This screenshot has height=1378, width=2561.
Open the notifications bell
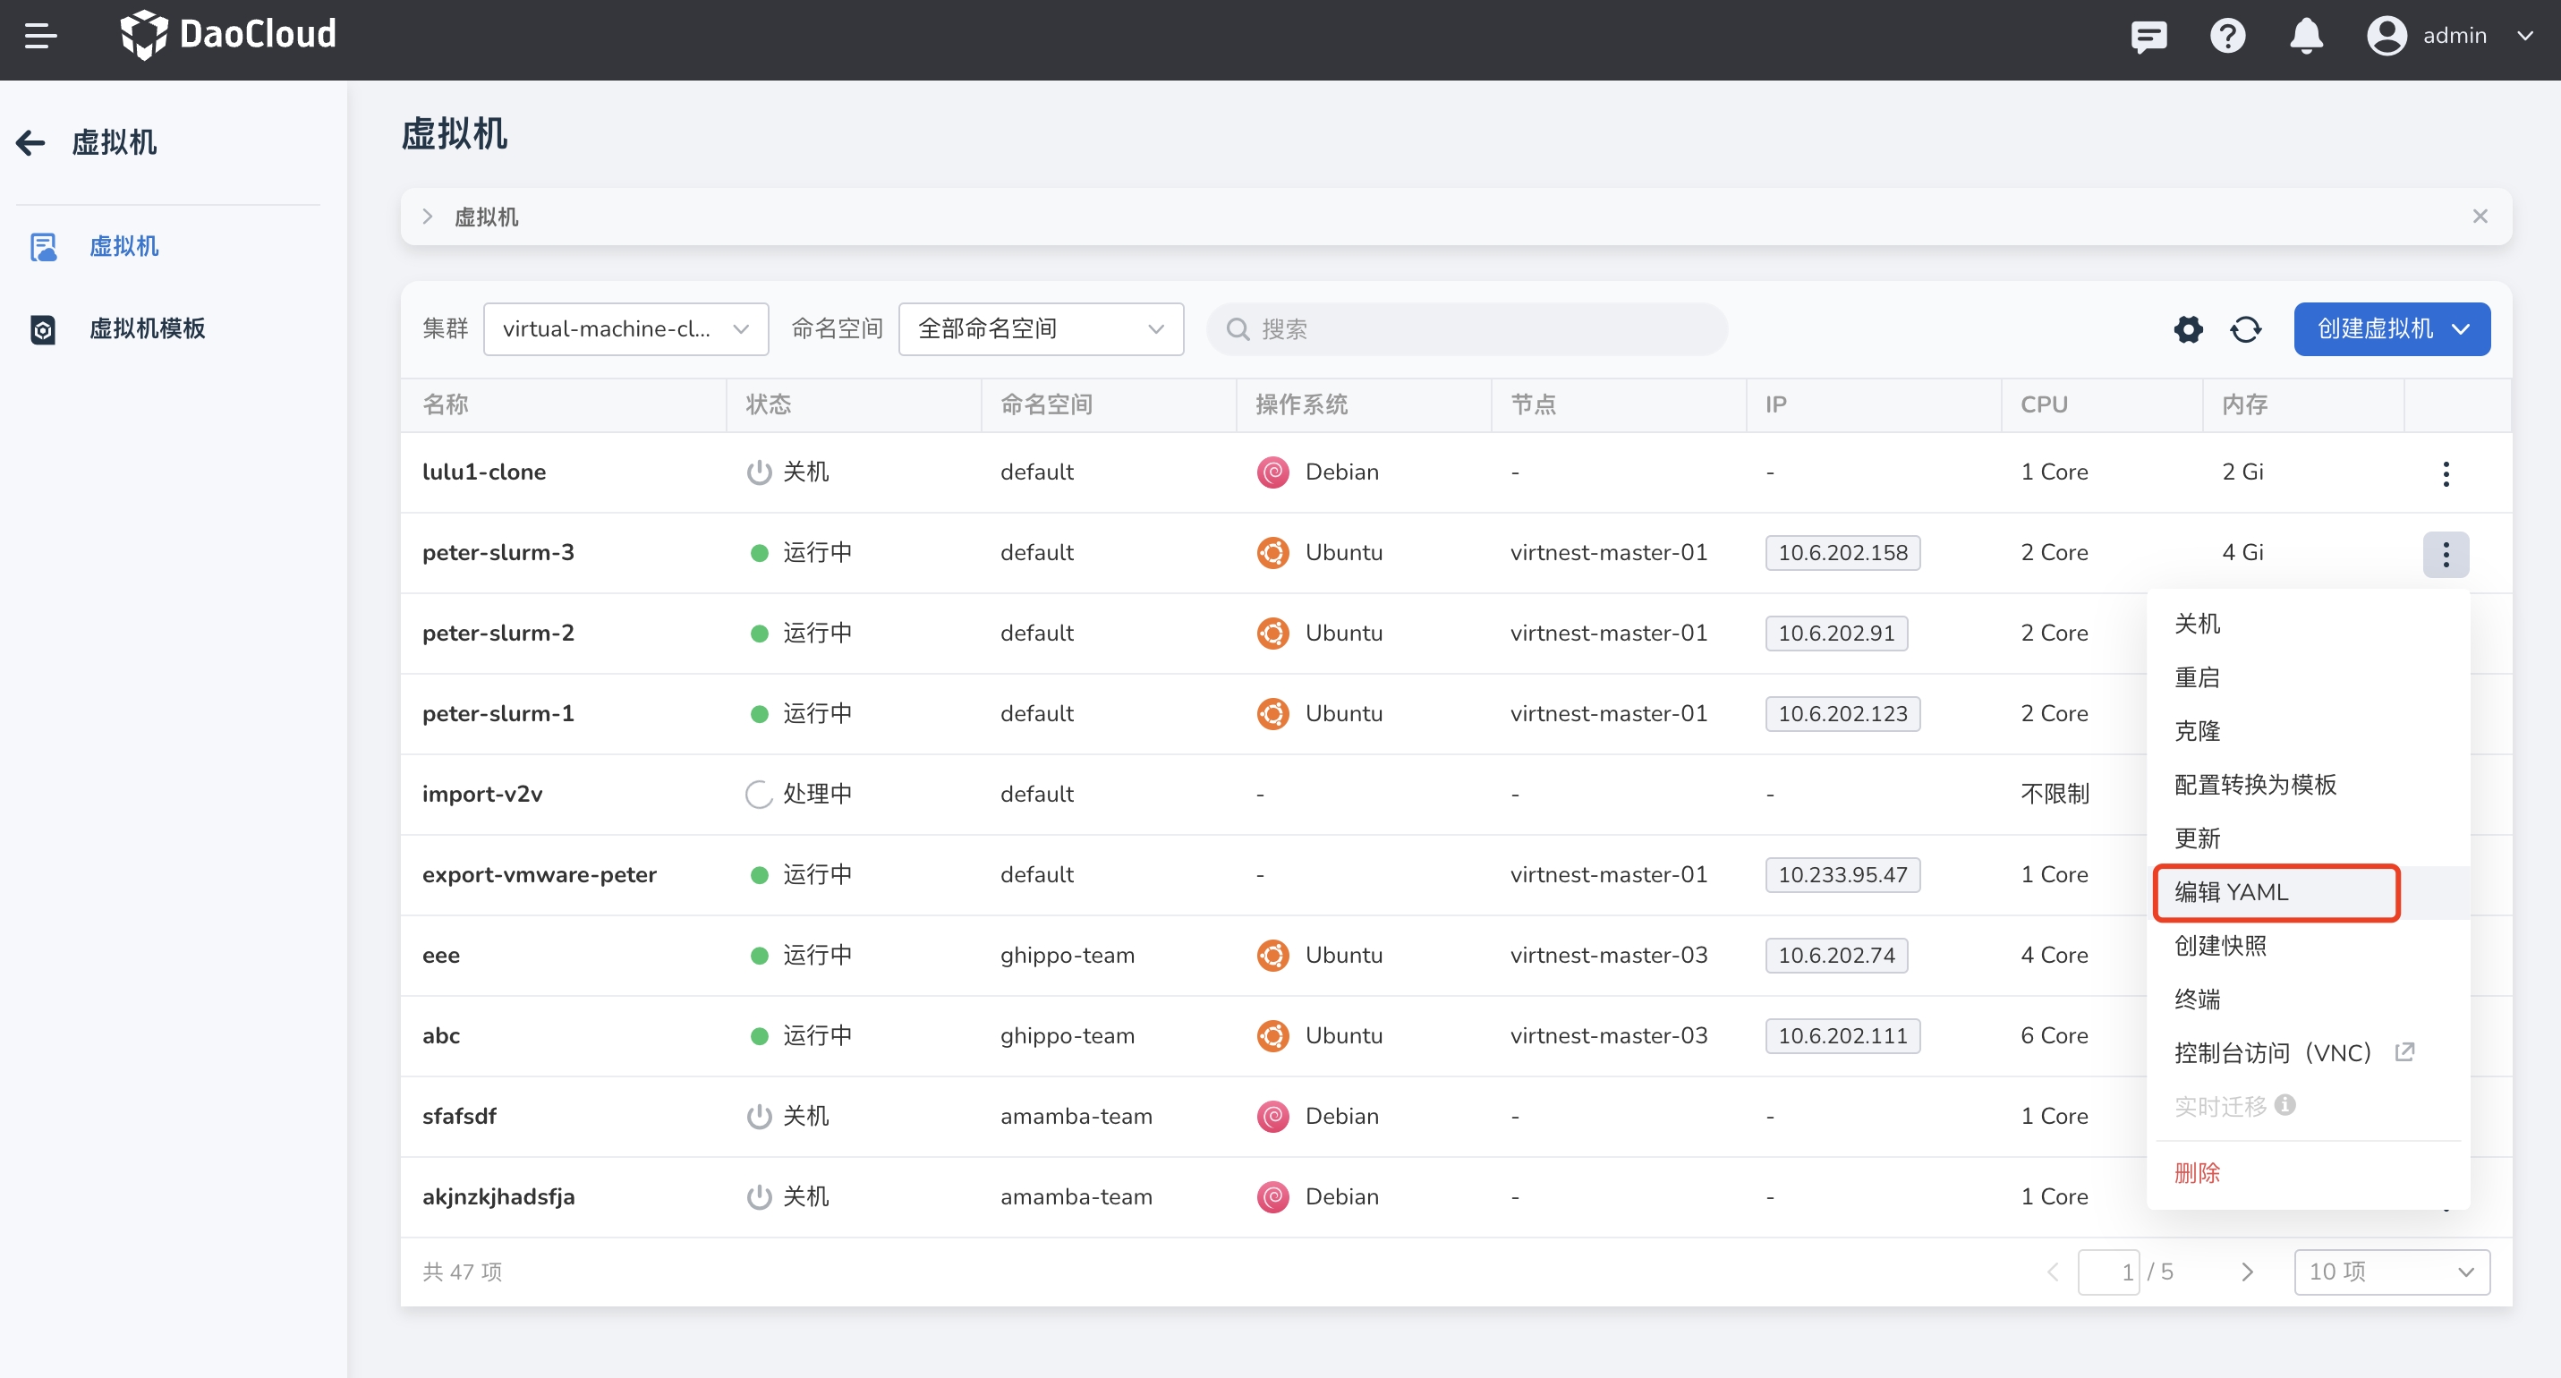[2305, 37]
